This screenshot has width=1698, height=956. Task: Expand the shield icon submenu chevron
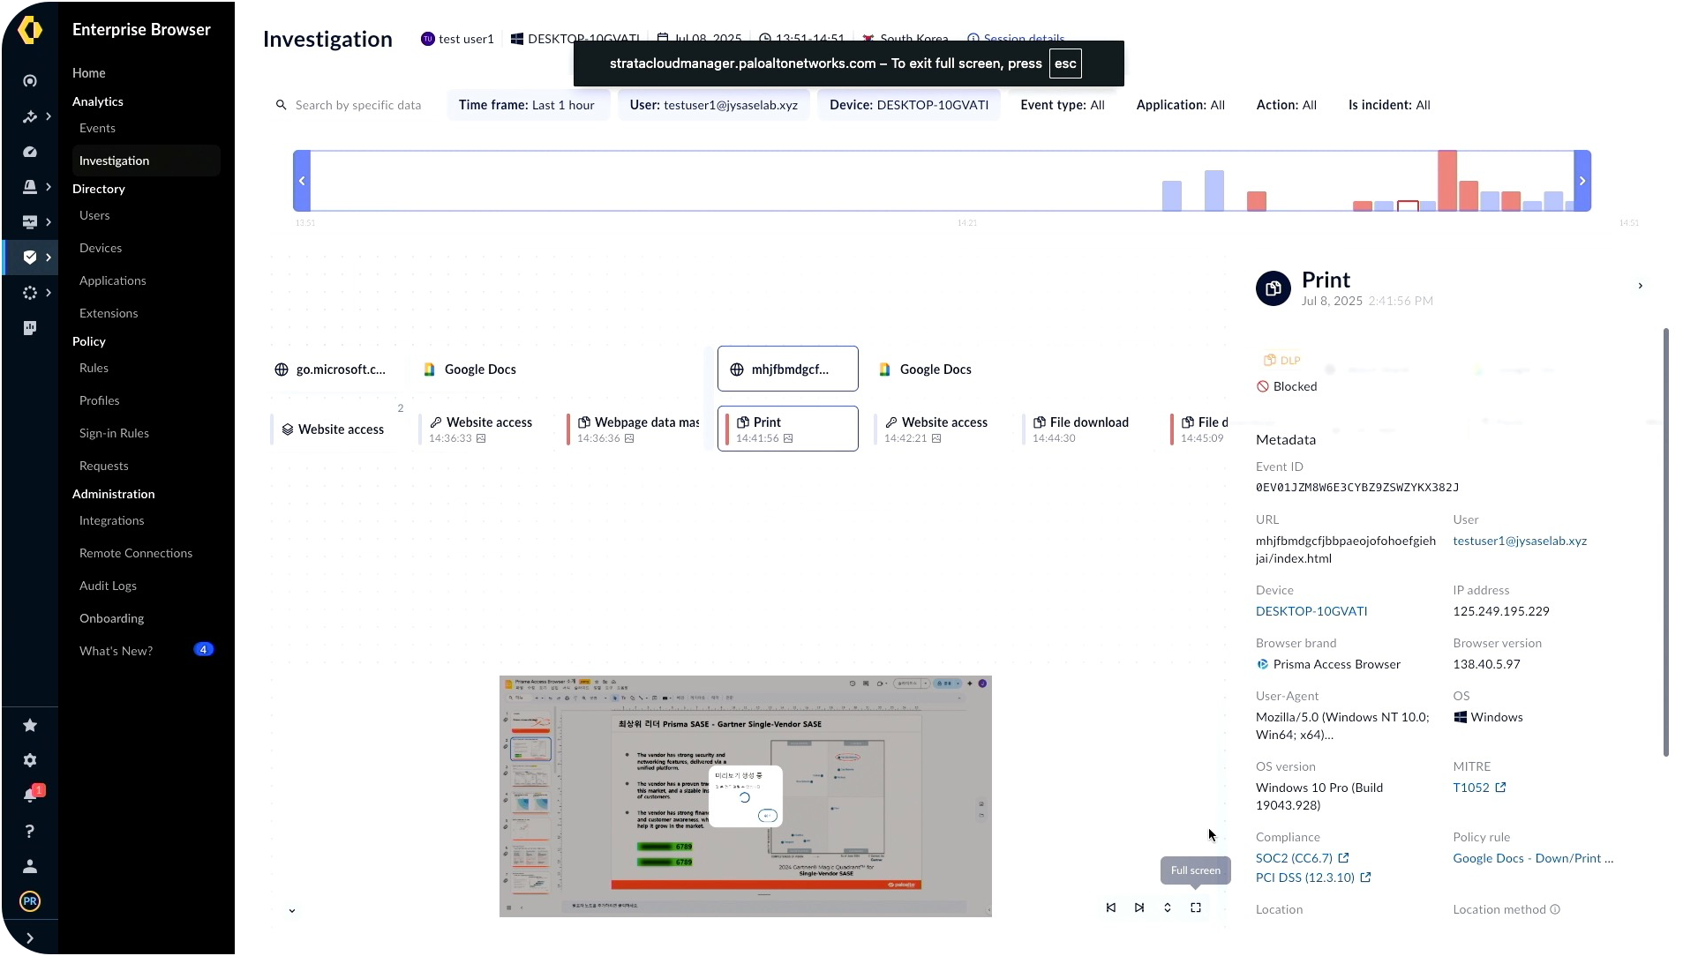[49, 258]
